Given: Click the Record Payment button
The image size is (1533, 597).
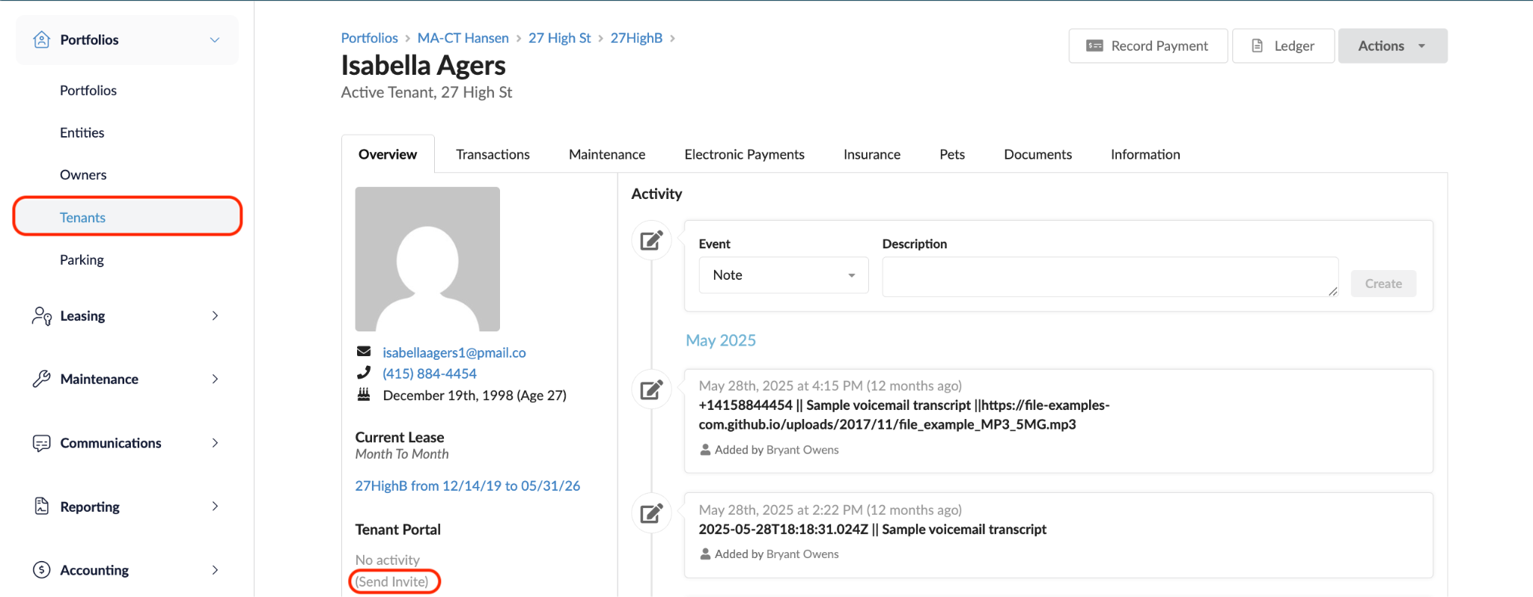Looking at the screenshot, I should [1148, 46].
